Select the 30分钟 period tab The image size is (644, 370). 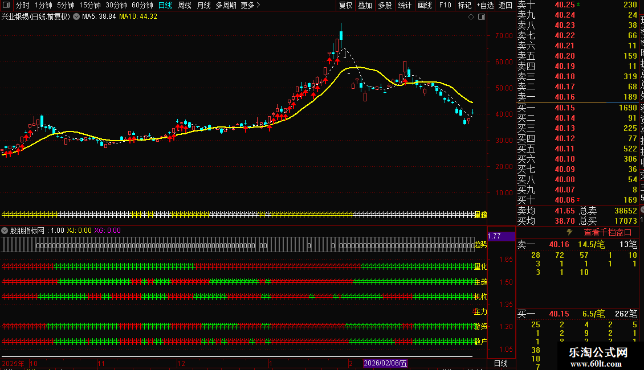[x=116, y=5]
